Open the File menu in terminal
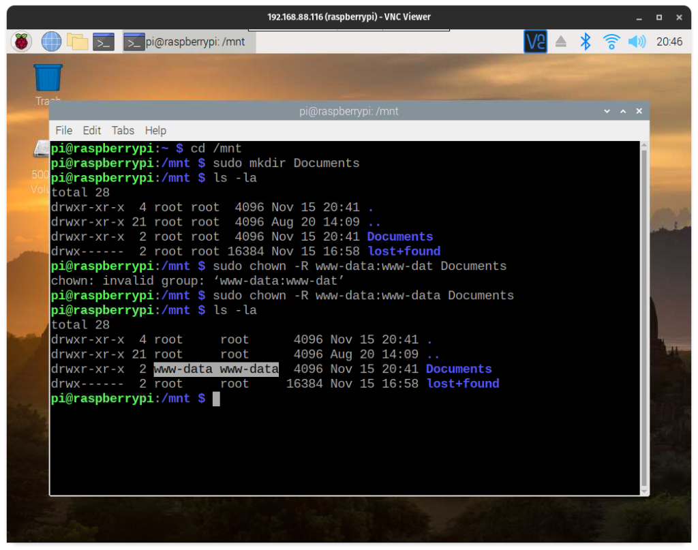 [x=63, y=130]
